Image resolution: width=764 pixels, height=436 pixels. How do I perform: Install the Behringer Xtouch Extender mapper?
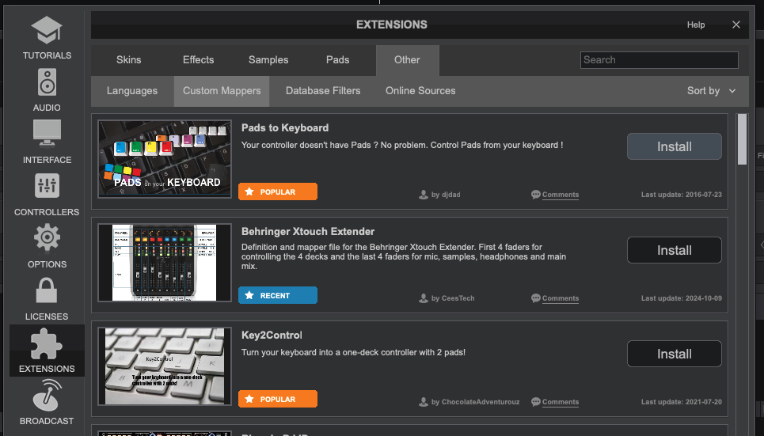(675, 250)
